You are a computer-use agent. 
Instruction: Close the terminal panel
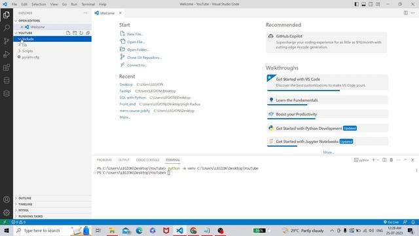[x=412, y=160]
